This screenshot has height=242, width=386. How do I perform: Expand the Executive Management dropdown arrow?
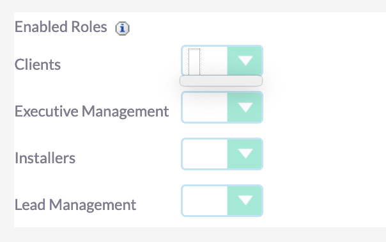pyautogui.click(x=245, y=108)
